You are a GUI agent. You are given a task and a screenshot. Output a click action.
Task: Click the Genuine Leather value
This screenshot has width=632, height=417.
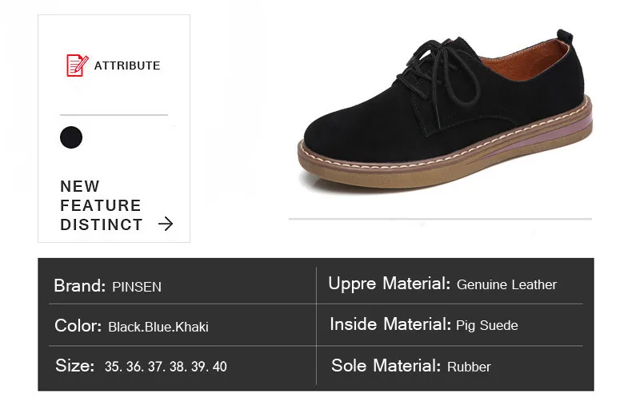506,284
